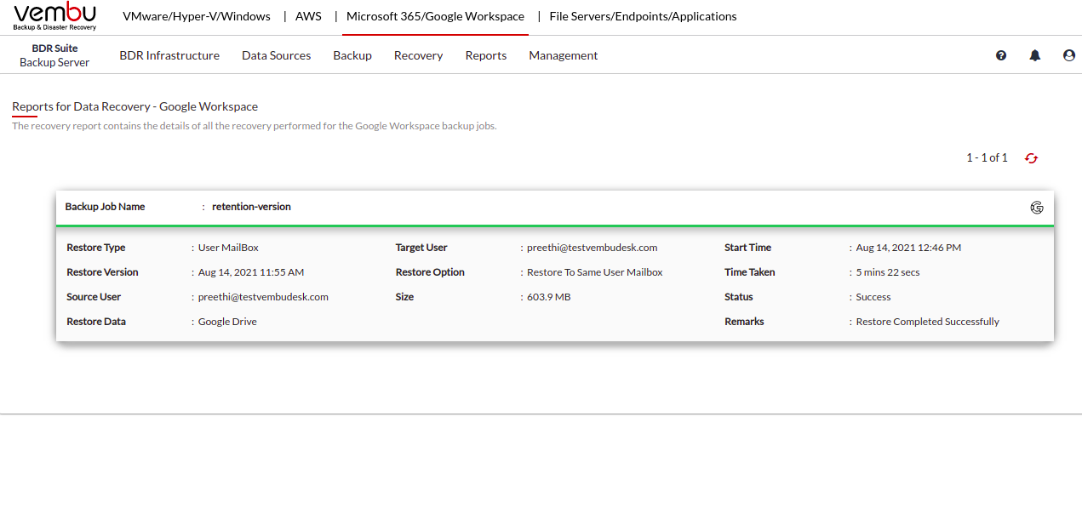This screenshot has height=531, width=1082.
Task: Open the Data Sources menu
Action: click(277, 55)
